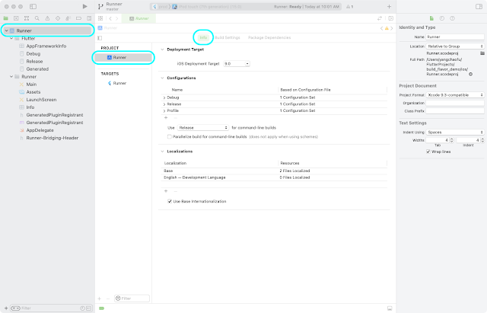Open the Library with the plus button
This screenshot has height=313, width=487.
[389, 7]
